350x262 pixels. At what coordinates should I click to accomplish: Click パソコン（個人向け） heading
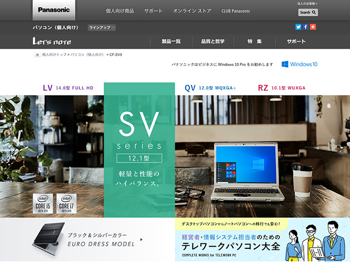point(56,28)
